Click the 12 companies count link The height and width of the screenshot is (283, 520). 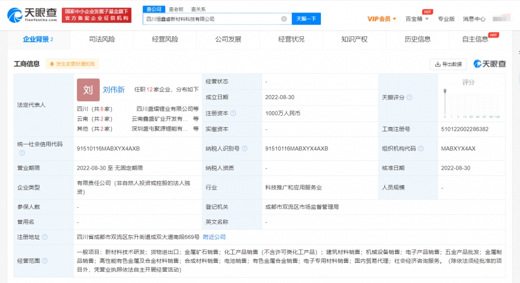pyautogui.click(x=149, y=90)
